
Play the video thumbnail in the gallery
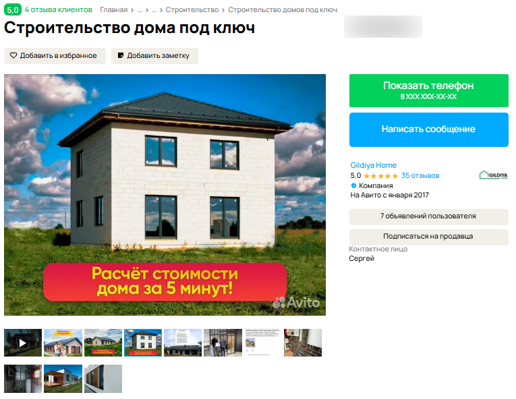(x=23, y=342)
